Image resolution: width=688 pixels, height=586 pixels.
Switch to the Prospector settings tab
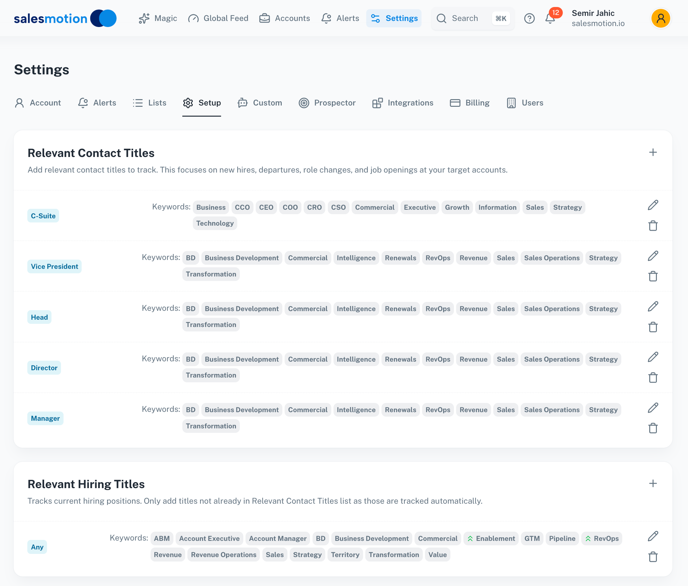pos(327,103)
